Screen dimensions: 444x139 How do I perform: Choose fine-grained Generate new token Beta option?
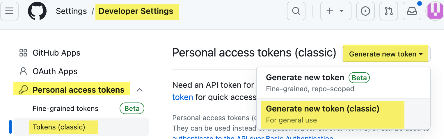pyautogui.click(x=305, y=78)
